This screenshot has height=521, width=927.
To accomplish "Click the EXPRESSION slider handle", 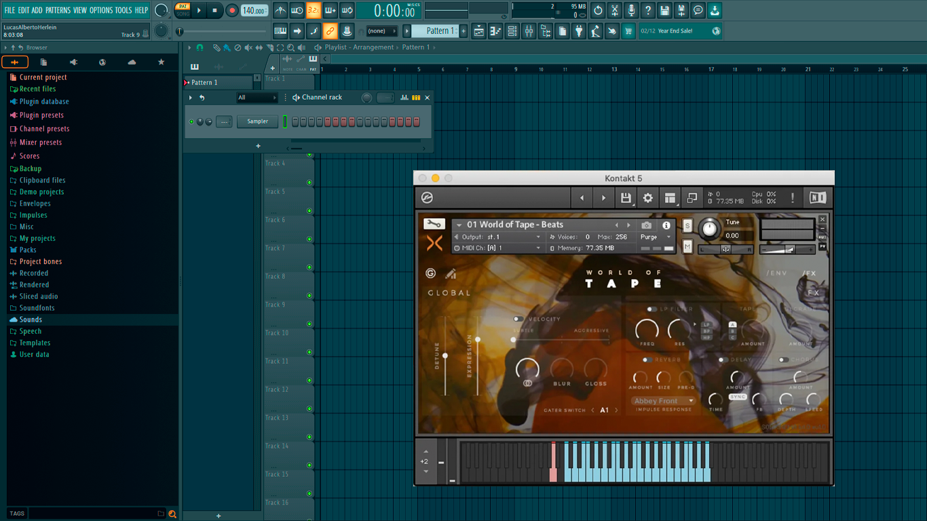I will [x=478, y=339].
